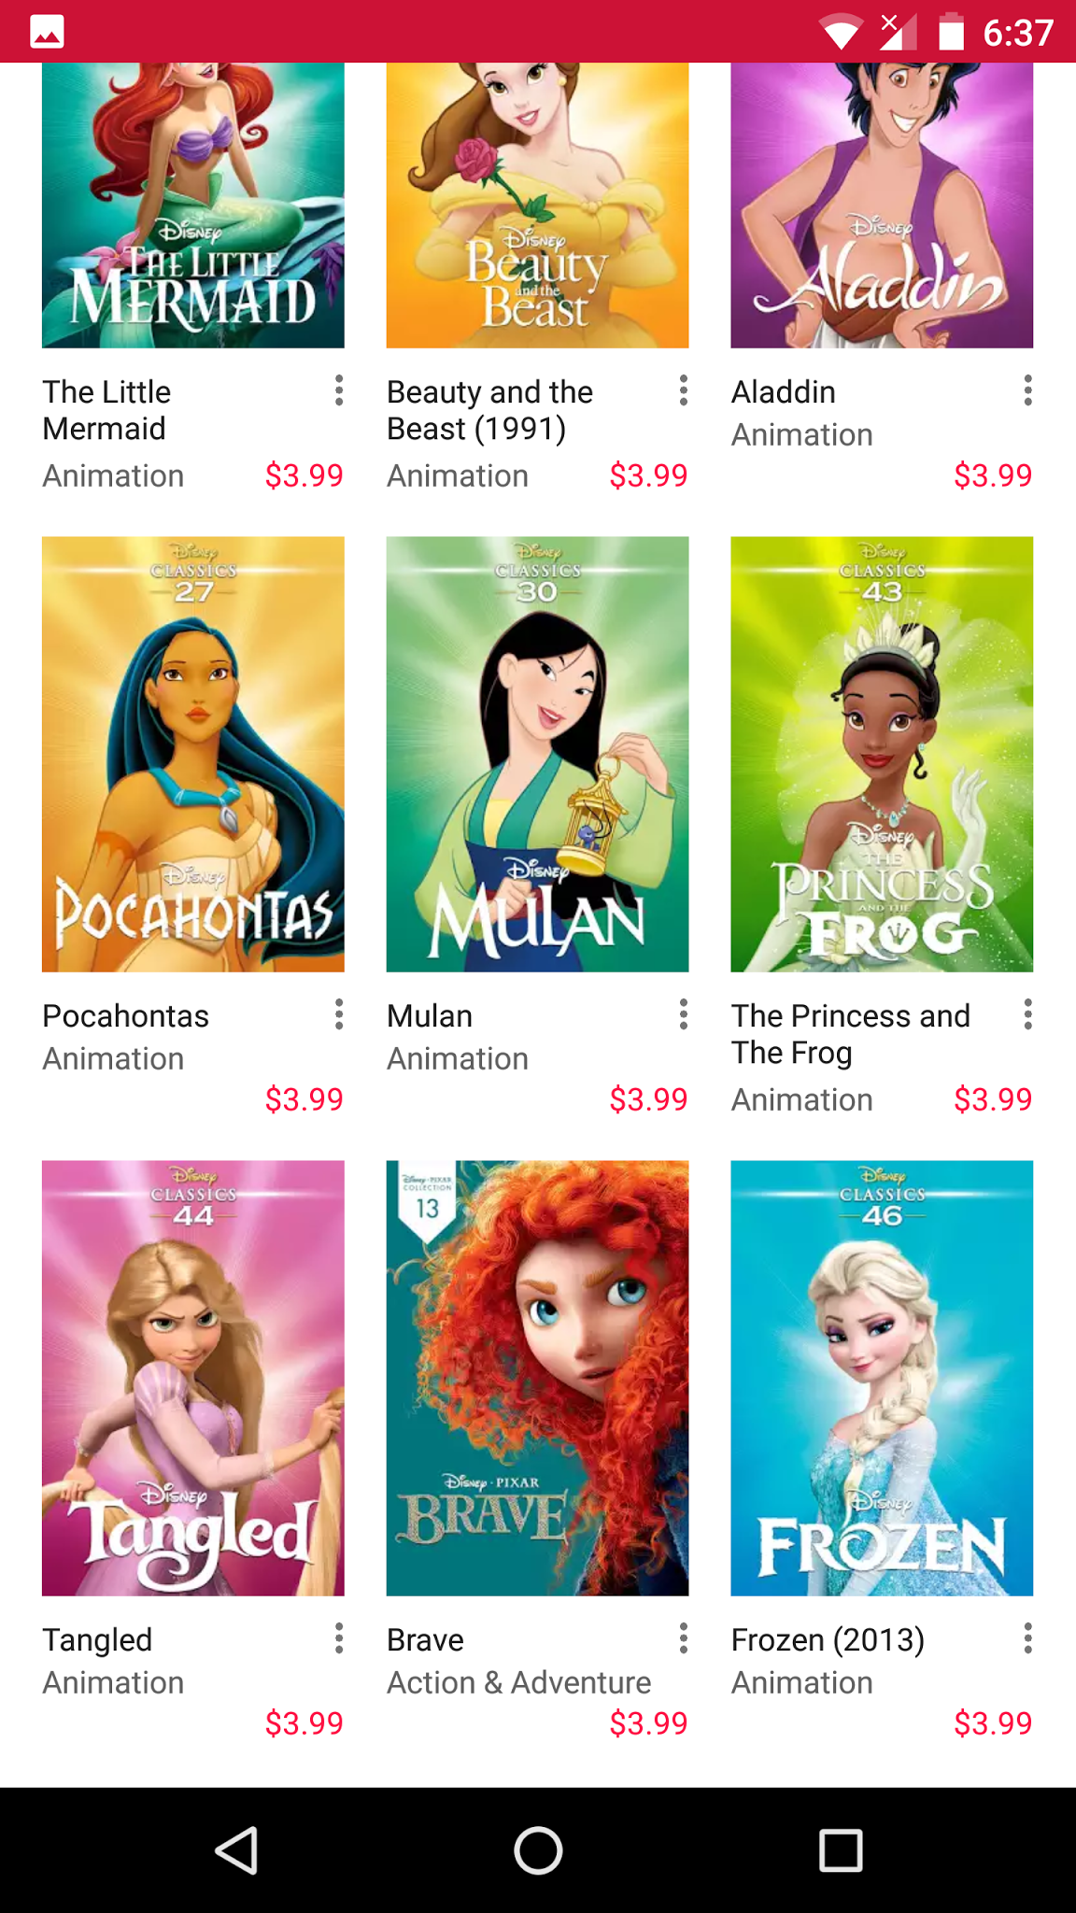This screenshot has height=1913, width=1076.
Task: Tap the Android home button
Action: 538,1849
